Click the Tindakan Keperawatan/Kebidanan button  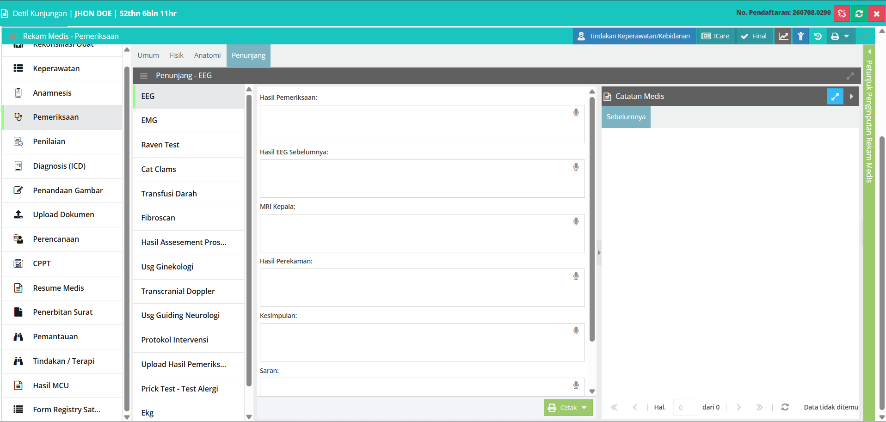point(634,36)
